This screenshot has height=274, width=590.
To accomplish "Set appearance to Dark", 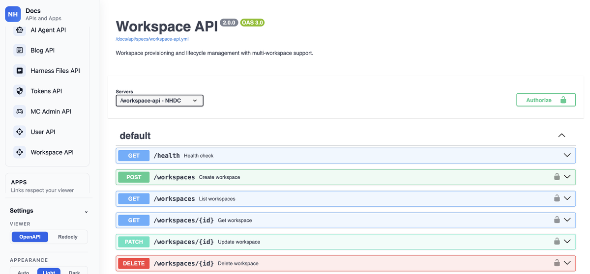I will click(74, 272).
